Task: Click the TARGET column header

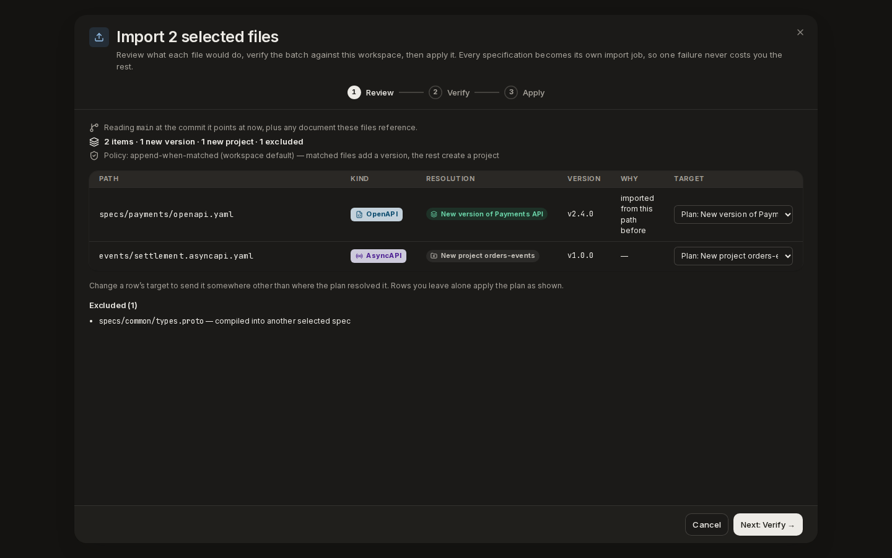Action: click(689, 179)
